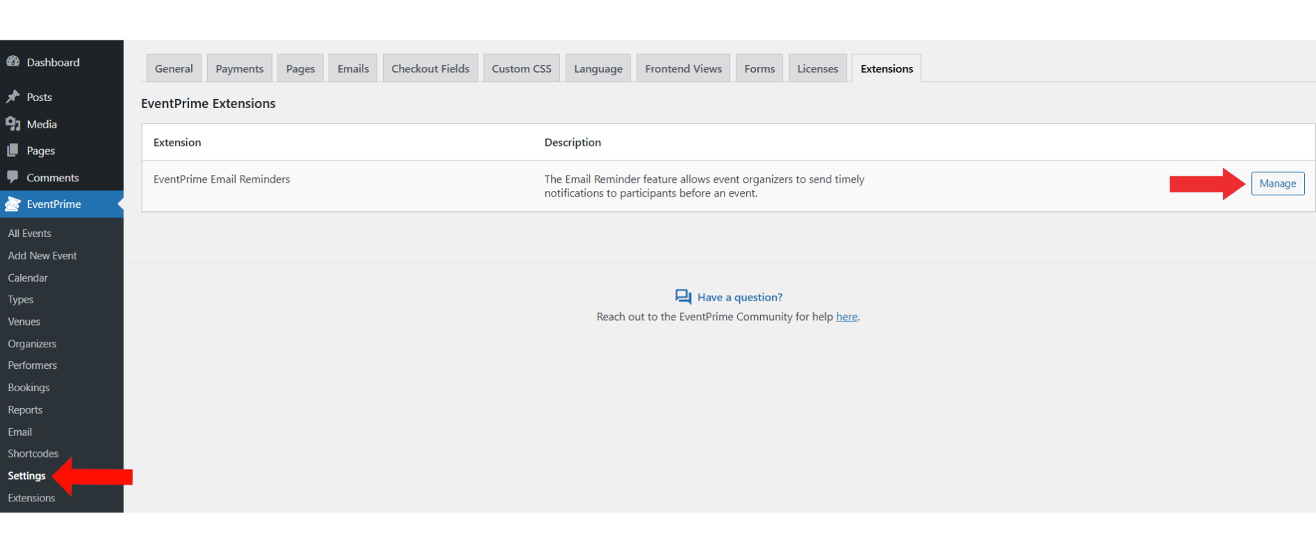
Task: Open the Licenses tab
Action: (817, 68)
